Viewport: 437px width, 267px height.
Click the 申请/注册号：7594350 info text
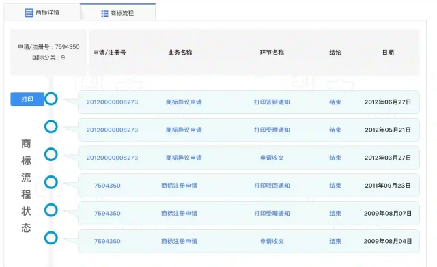48,47
